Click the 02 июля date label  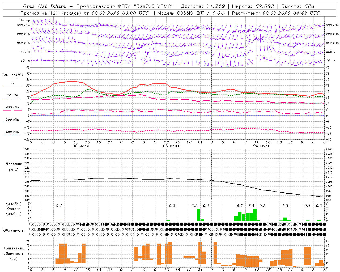81,146
